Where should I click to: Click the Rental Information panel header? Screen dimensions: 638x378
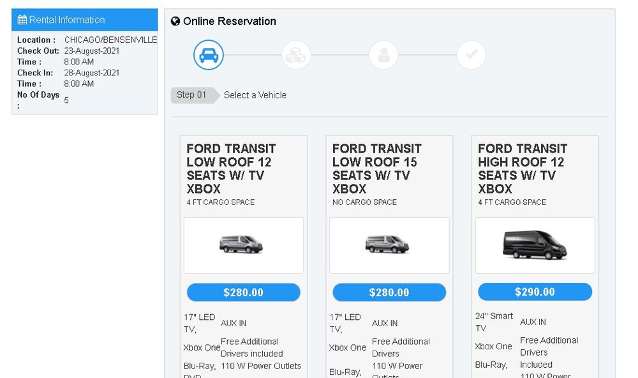coord(84,20)
